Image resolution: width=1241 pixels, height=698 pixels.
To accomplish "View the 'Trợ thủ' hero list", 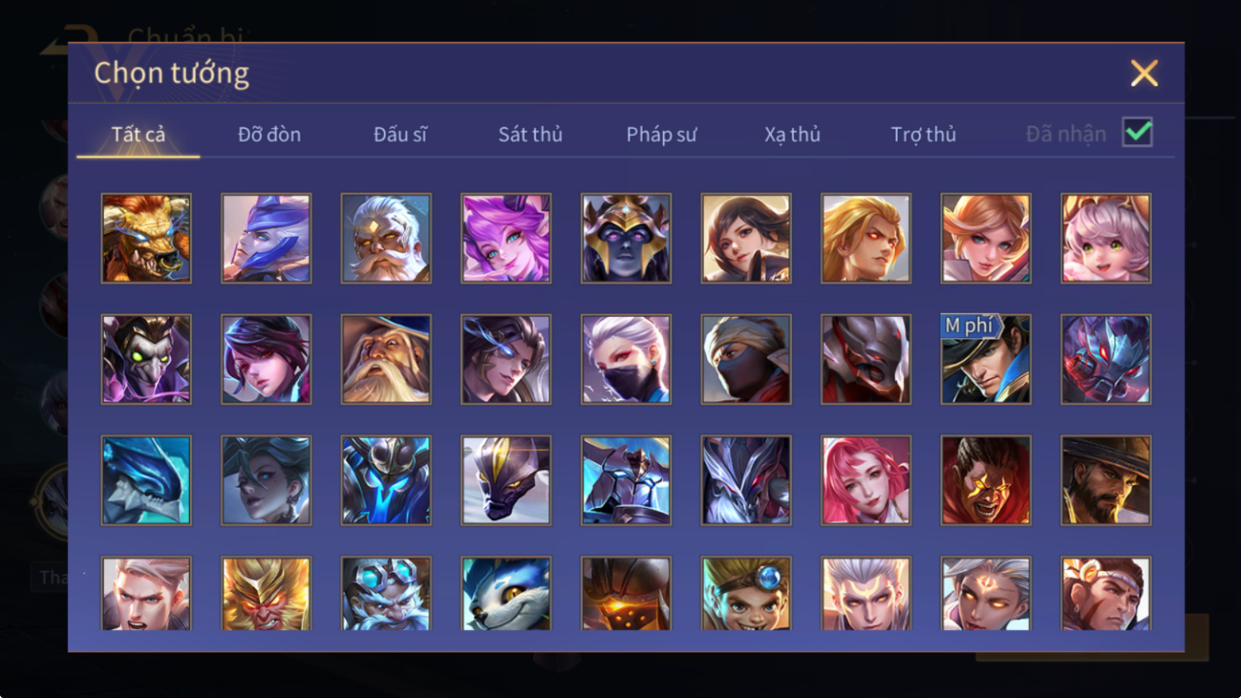I will 923,134.
